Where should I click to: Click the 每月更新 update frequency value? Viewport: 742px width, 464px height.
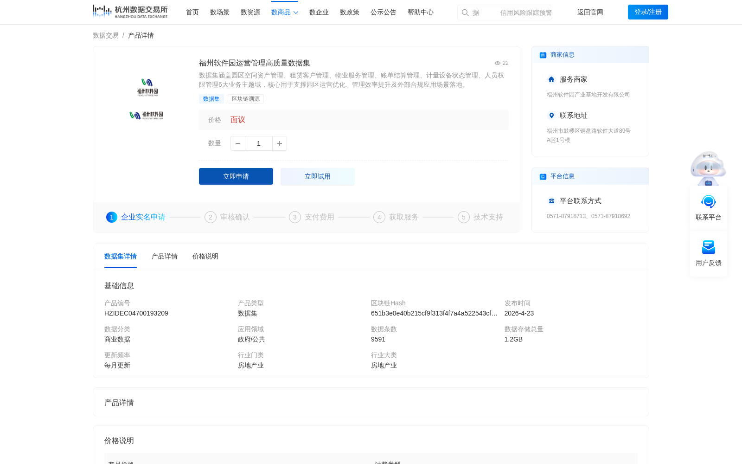[x=117, y=365]
